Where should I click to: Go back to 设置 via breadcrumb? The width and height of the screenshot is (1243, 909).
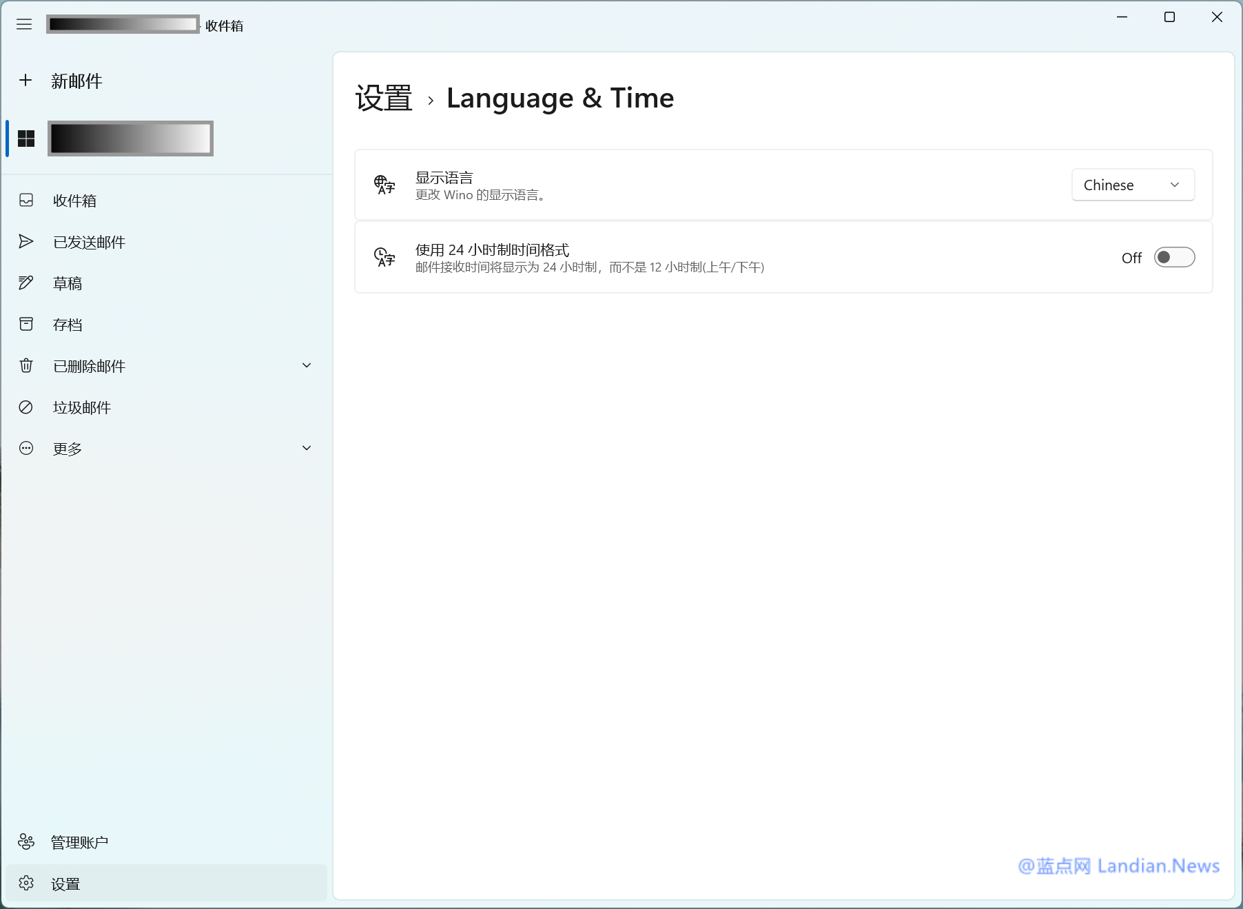pos(384,99)
